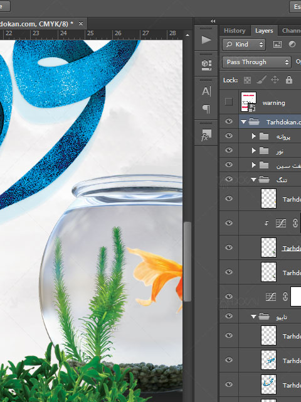Click clipping arrow on Curves layer
Image resolution: width=301 pixels, height=402 pixels.
coord(267,224)
